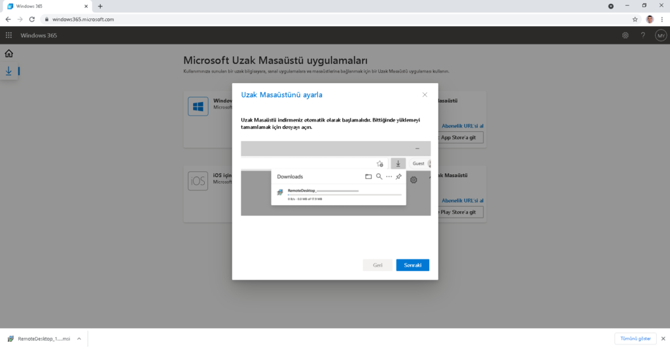Viewport: 670px width, 349px height.
Task: Open a new browser tab
Action: click(x=100, y=7)
